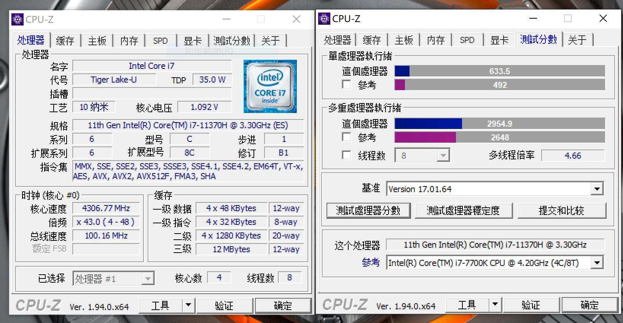The height and width of the screenshot is (323, 623).
Task: Select 測試分數 tab in the left window
Action: coord(232,41)
